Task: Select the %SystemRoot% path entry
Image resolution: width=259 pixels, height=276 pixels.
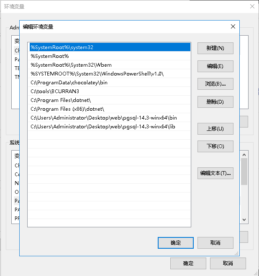Action: [109, 56]
